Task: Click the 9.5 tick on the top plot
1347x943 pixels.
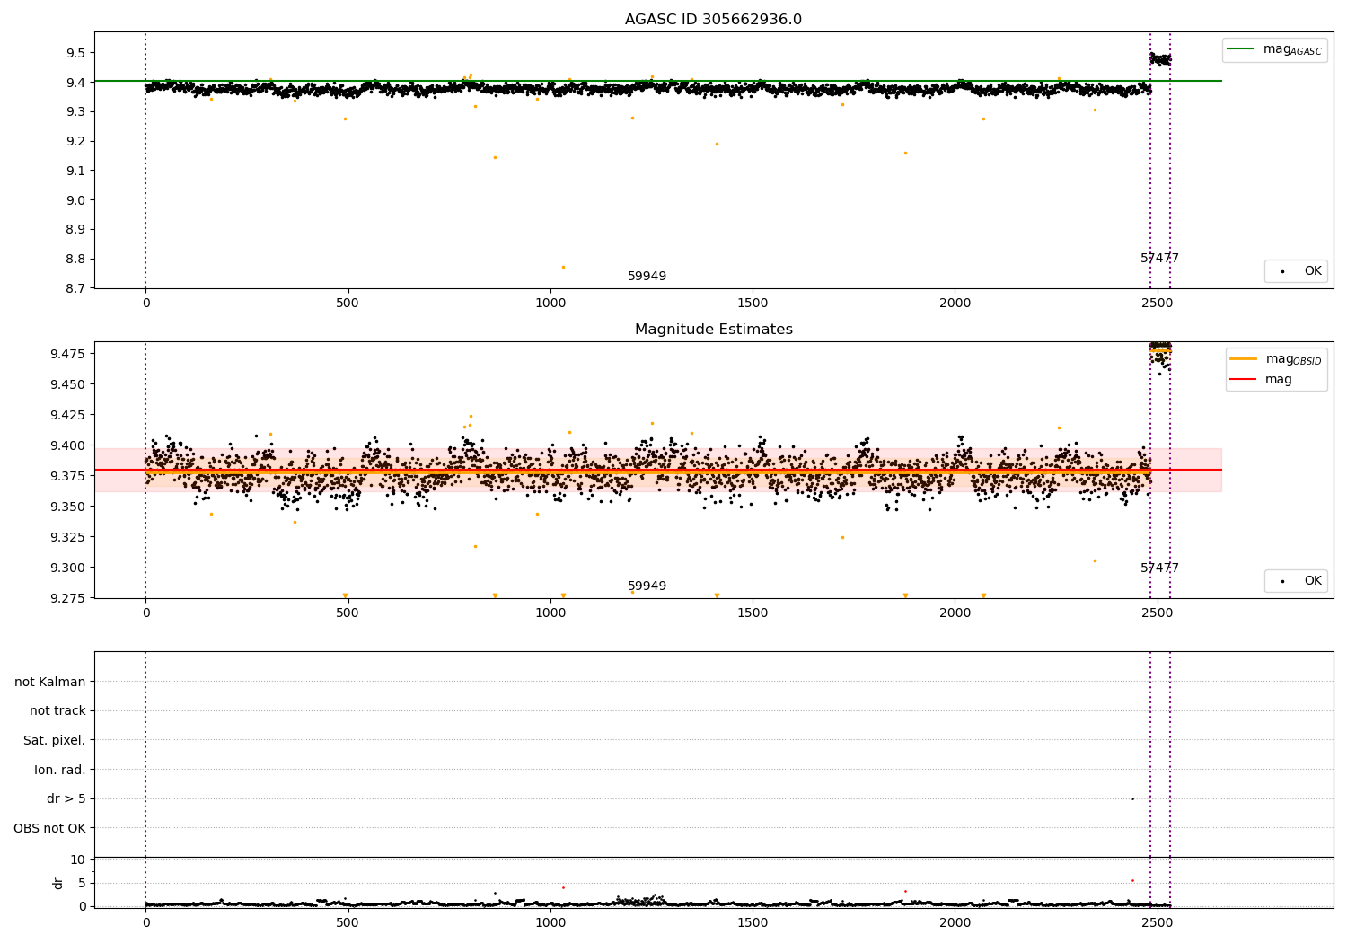Action: point(75,53)
